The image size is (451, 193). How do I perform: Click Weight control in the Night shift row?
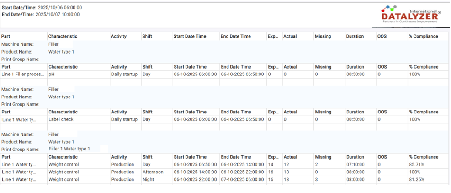(63, 179)
